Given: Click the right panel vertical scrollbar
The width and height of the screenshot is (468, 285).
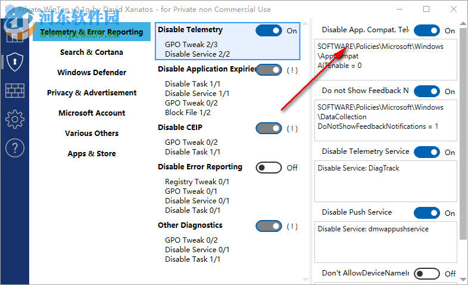Looking at the screenshot, I should (x=463, y=149).
